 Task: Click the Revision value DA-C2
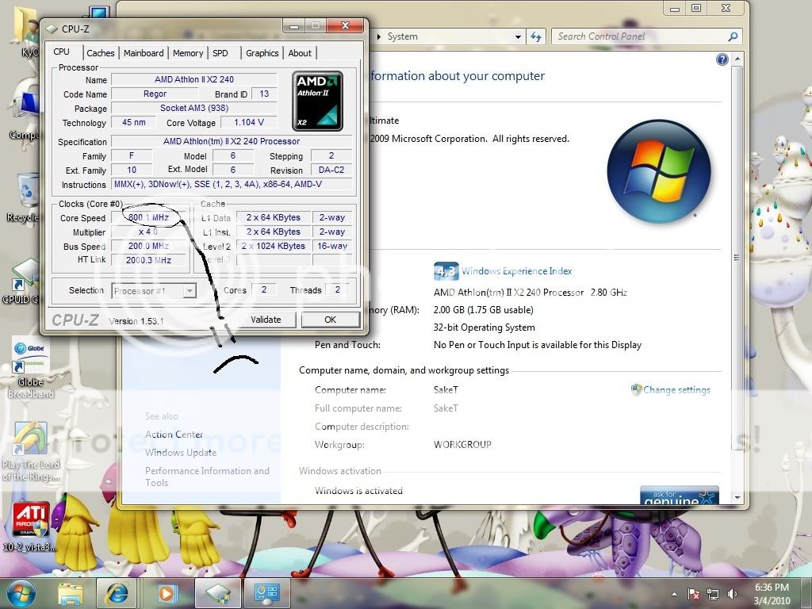pos(331,170)
